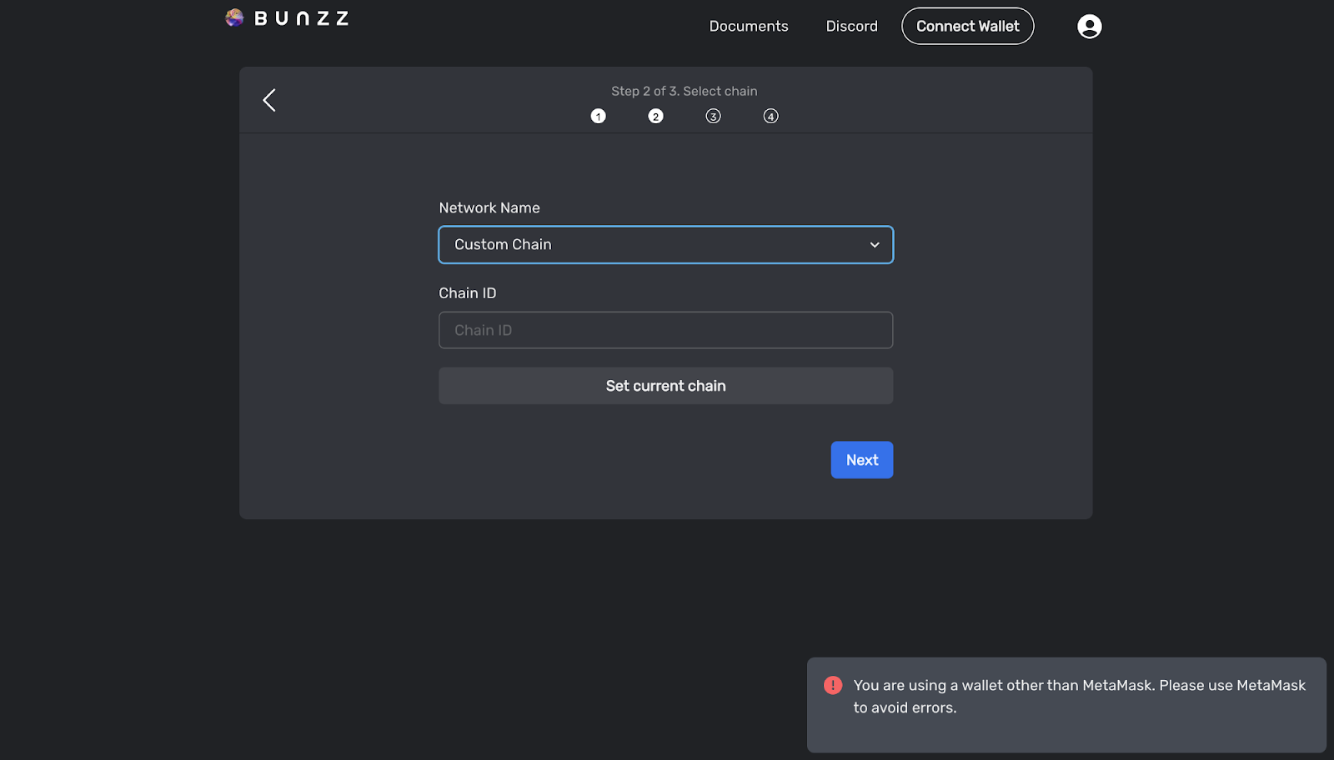
Task: Click the Set current chain button
Action: 665,385
